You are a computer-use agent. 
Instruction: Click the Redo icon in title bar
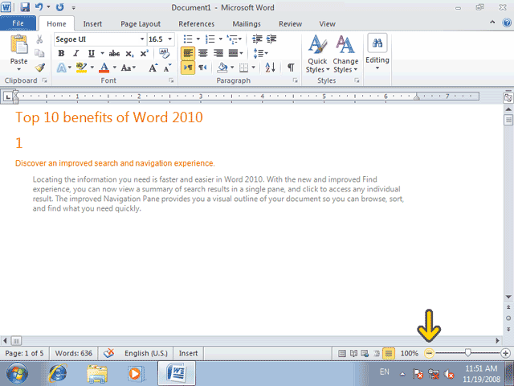[x=59, y=7]
